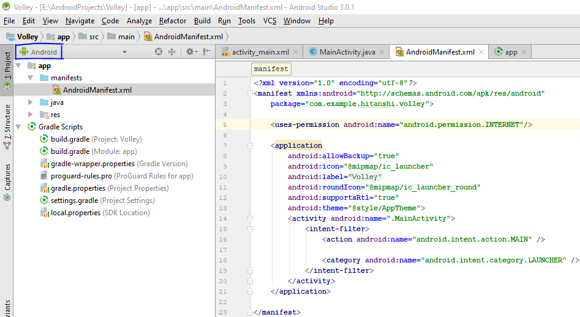The image size is (580, 317).
Task: Click the Hide Project panel icon
Action: 207,52
